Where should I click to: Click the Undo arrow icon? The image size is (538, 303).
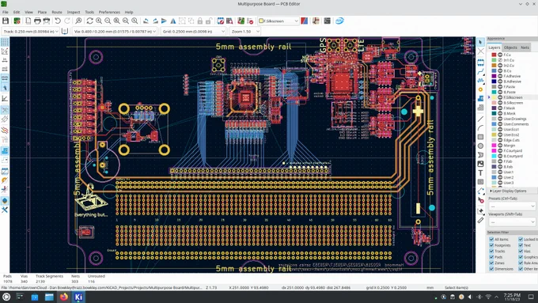(x=58, y=21)
